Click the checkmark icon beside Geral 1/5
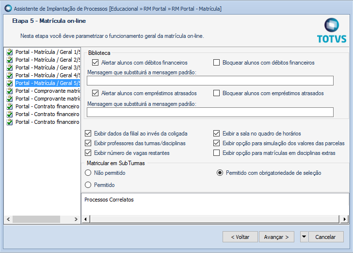Image resolution: width=353 pixels, height=253 pixels. [x=10, y=52]
